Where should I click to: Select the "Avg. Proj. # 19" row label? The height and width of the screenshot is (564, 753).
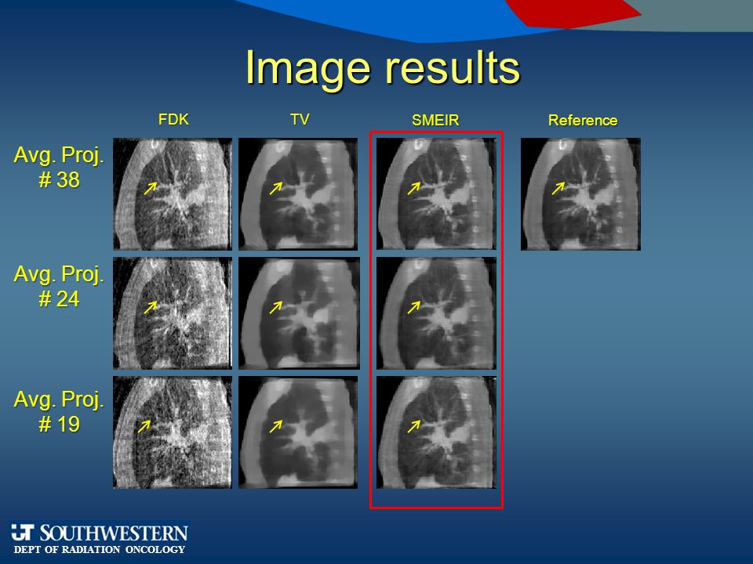[59, 411]
